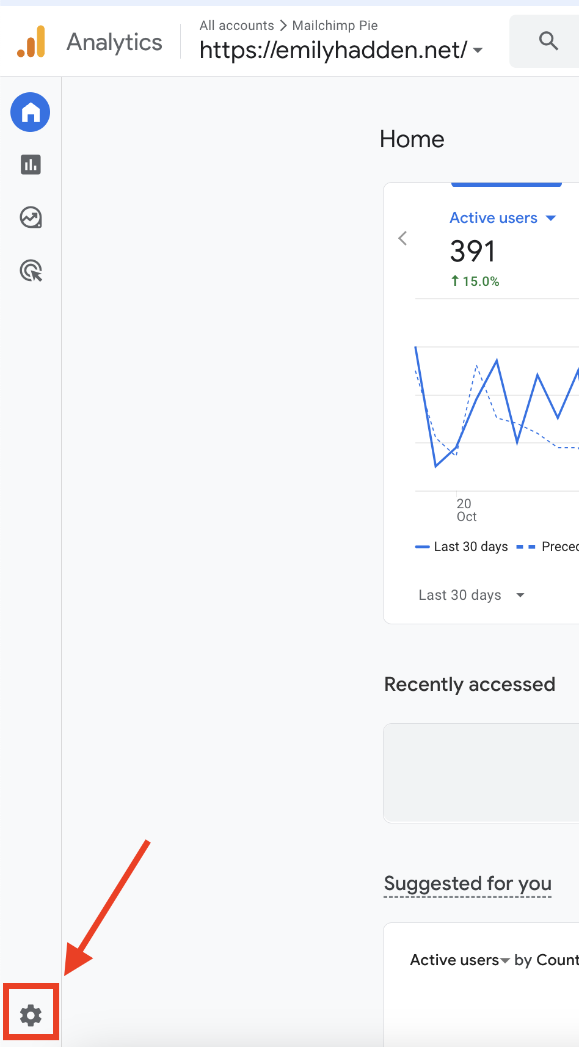Click the Mailchimp Pie breadcrumb
579x1047 pixels.
click(335, 26)
